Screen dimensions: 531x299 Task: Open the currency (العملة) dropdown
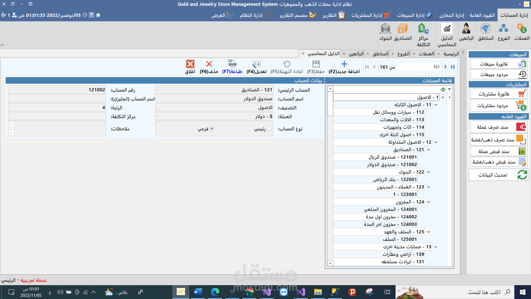(158, 117)
